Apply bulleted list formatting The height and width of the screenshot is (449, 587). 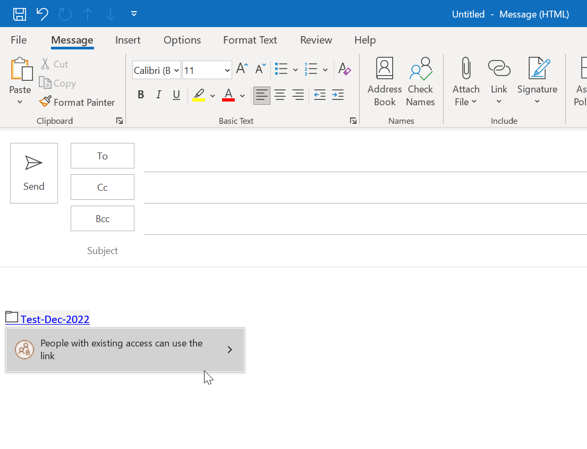pyautogui.click(x=281, y=69)
